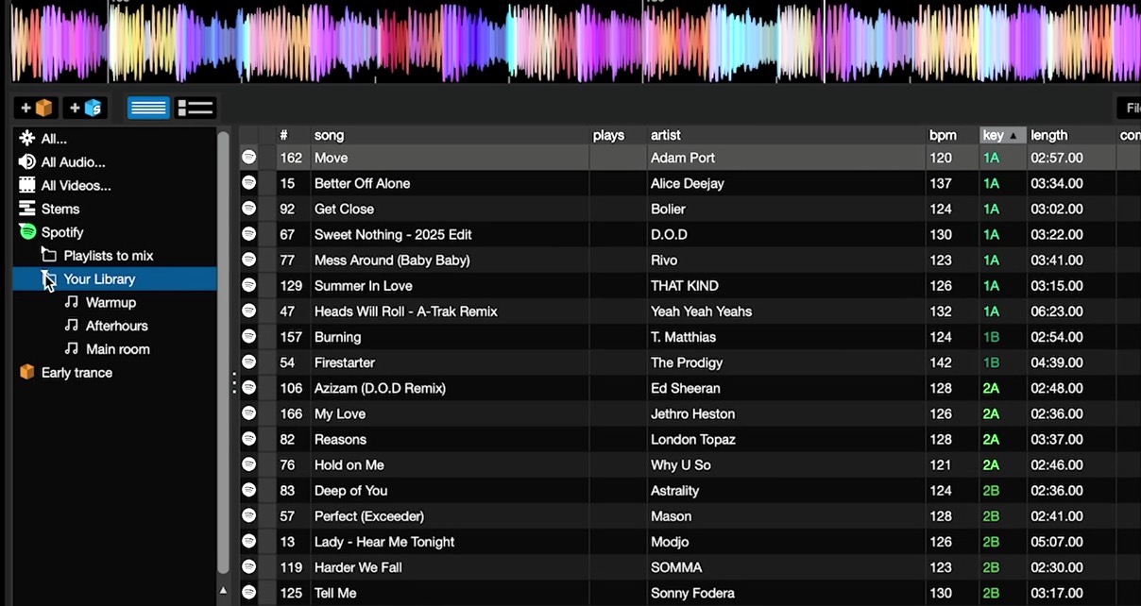Select the artist Jethro Heston
Image resolution: width=1141 pixels, height=606 pixels.
692,413
